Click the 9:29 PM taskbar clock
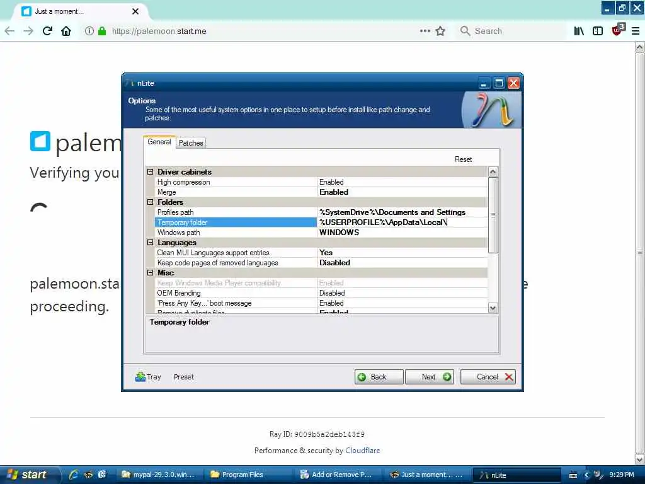This screenshot has height=484, width=645. (x=622, y=475)
